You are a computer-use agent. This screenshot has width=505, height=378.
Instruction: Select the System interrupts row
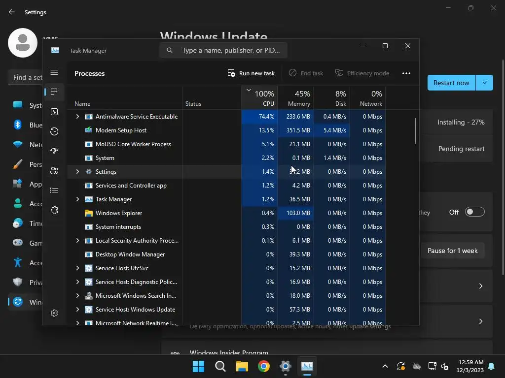[x=226, y=227]
